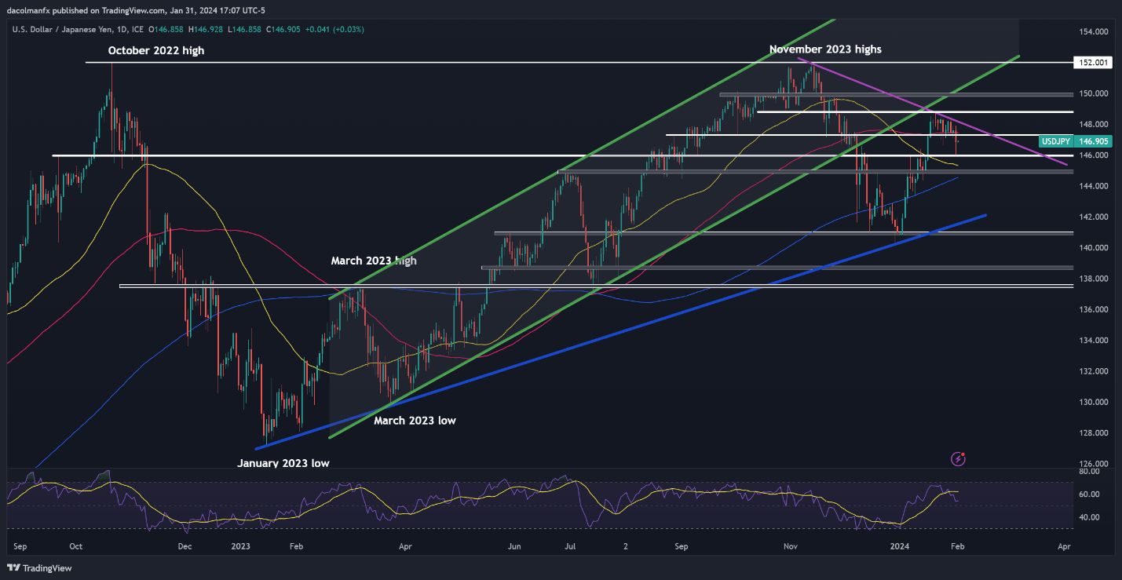The width and height of the screenshot is (1122, 580).
Task: Click the 140.000 price axis label
Action: coord(1092,248)
